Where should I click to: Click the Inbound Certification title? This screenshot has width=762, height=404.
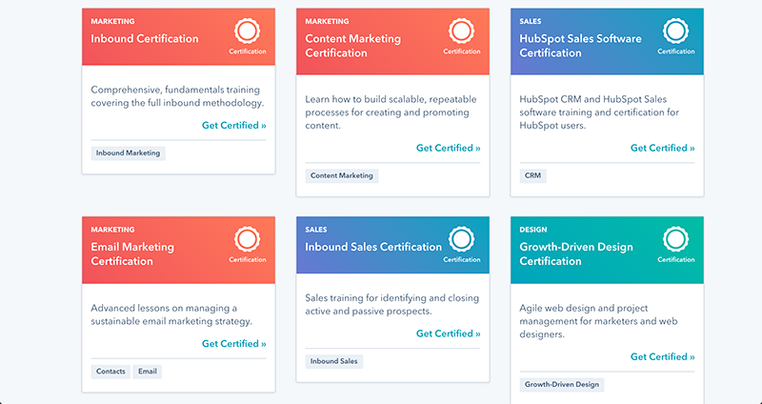tap(145, 39)
